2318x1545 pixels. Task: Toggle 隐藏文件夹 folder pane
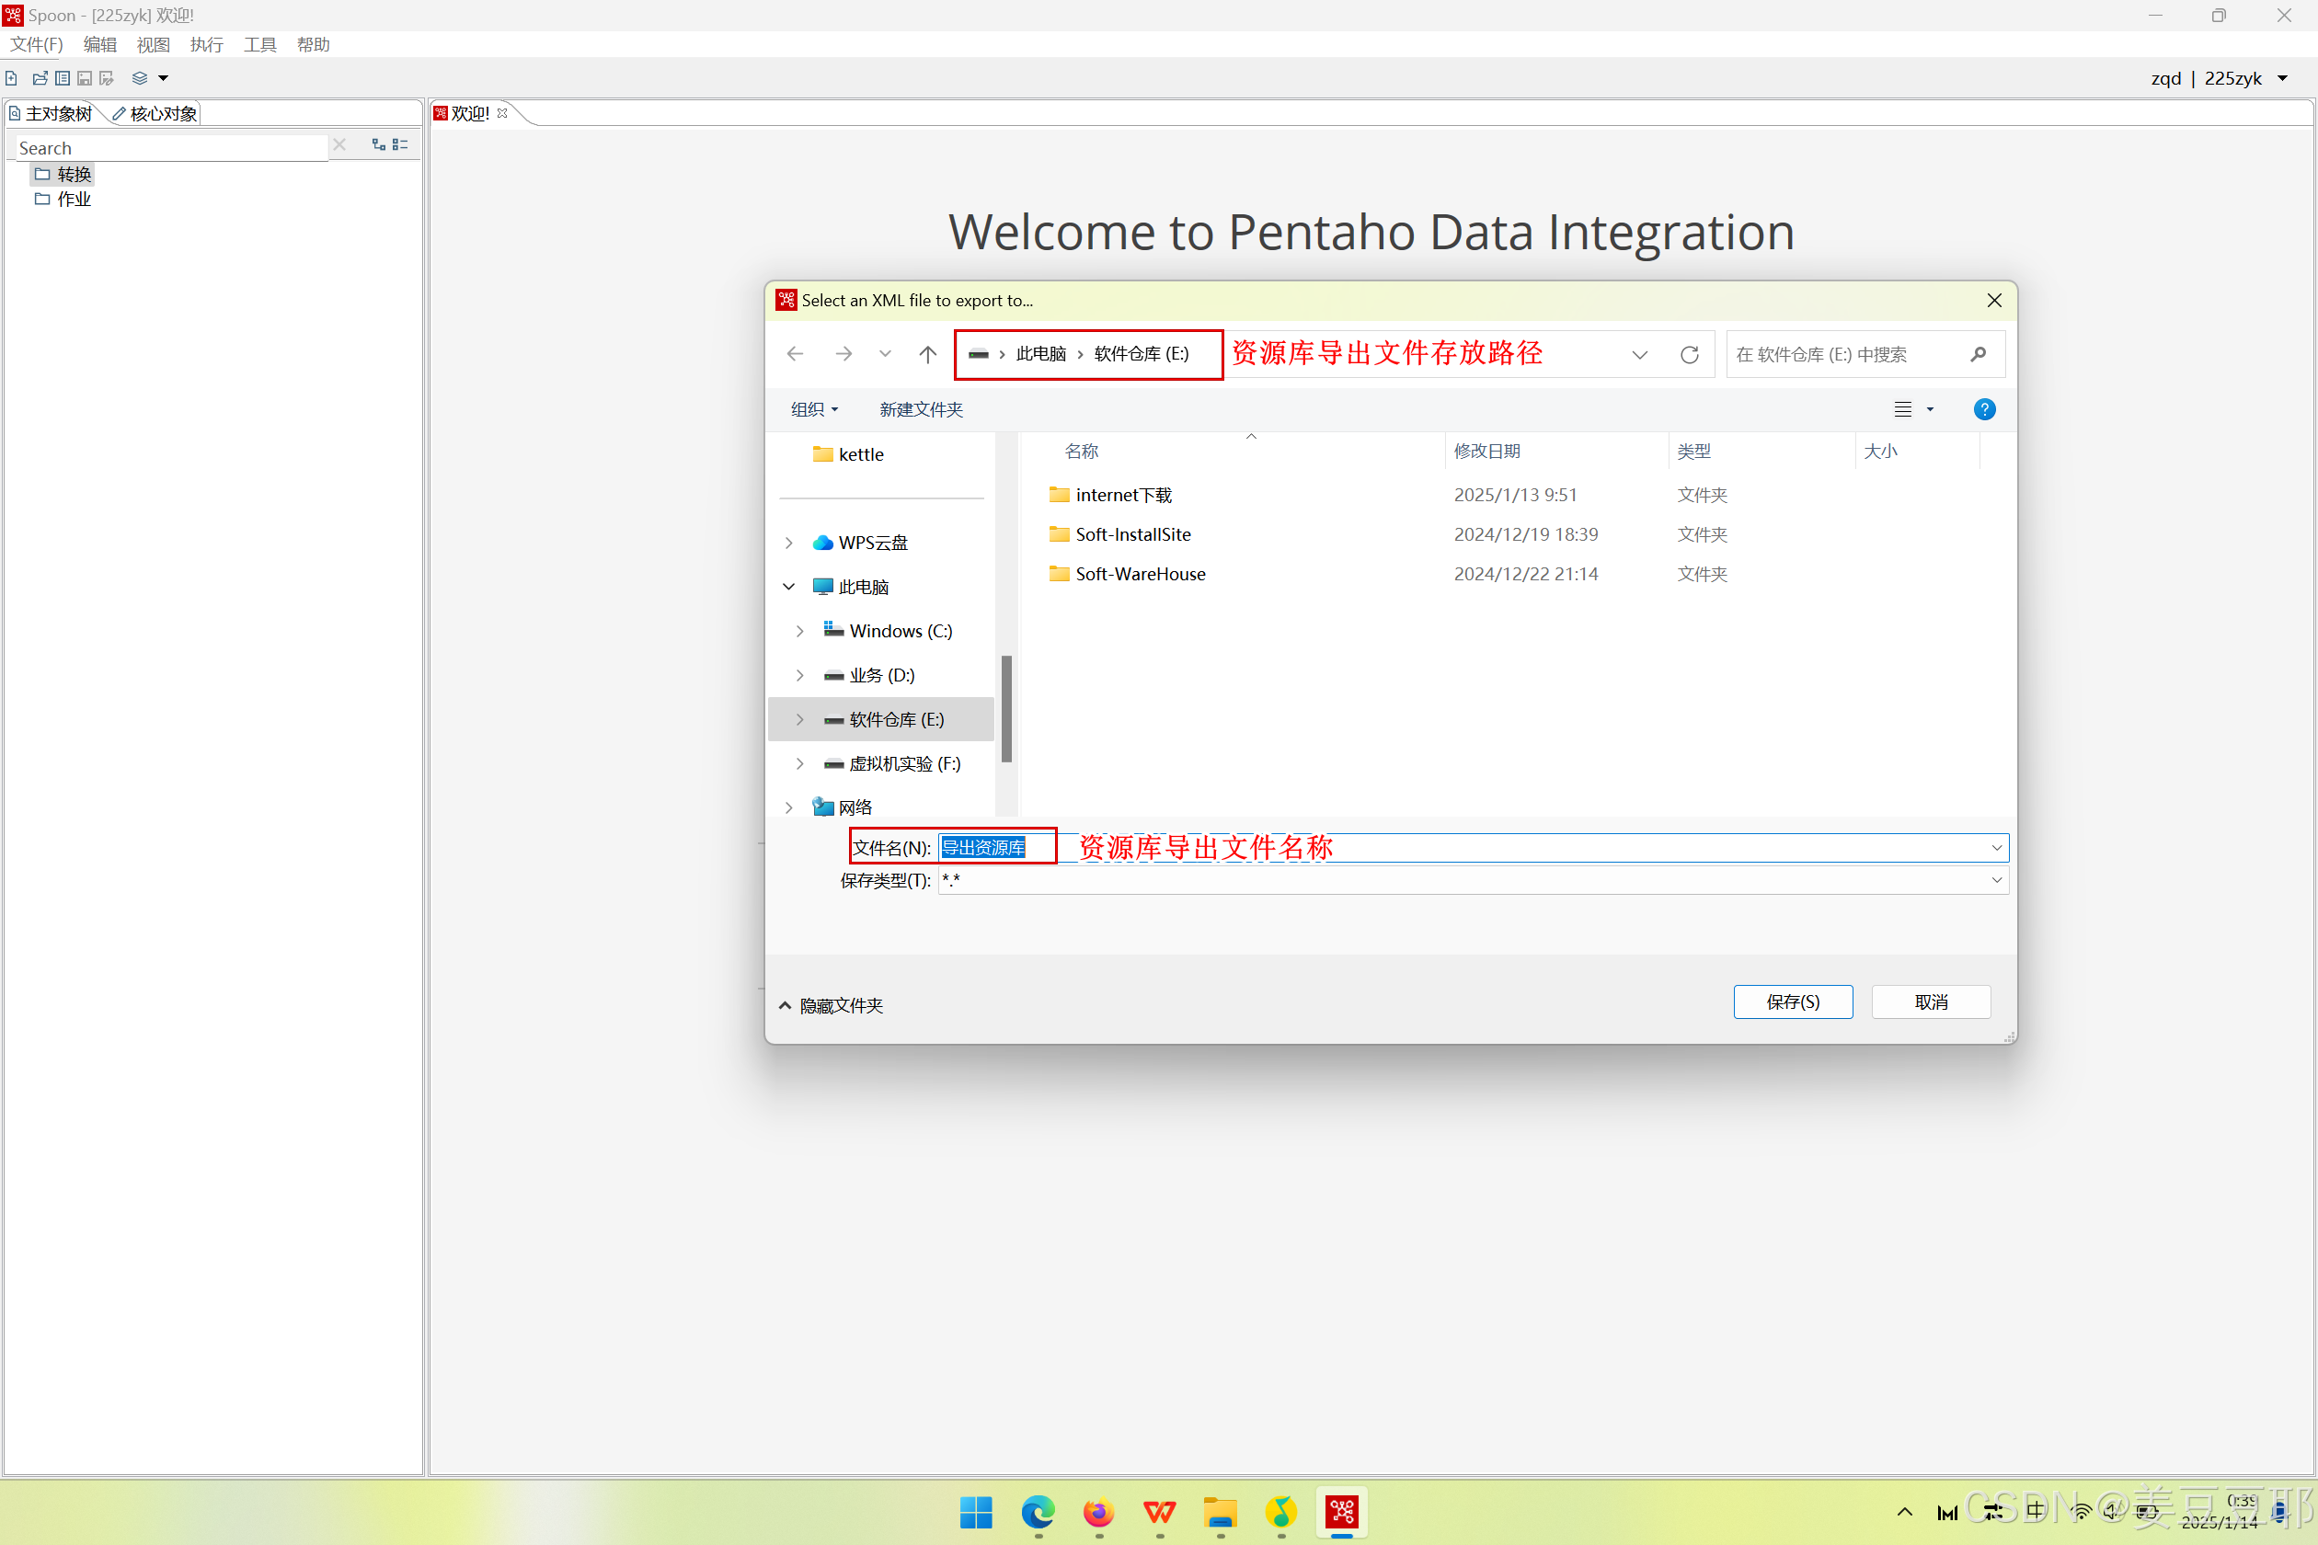point(831,1005)
